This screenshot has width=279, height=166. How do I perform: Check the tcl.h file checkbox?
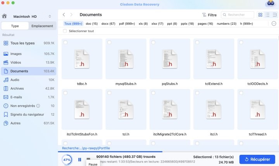point(109,93)
